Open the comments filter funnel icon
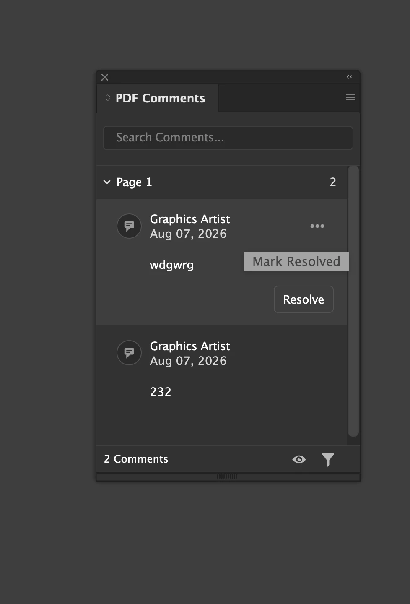The image size is (410, 604). tap(328, 460)
